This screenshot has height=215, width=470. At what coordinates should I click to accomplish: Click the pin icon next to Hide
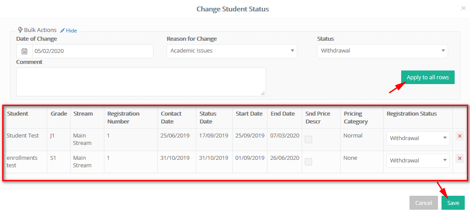tap(62, 31)
